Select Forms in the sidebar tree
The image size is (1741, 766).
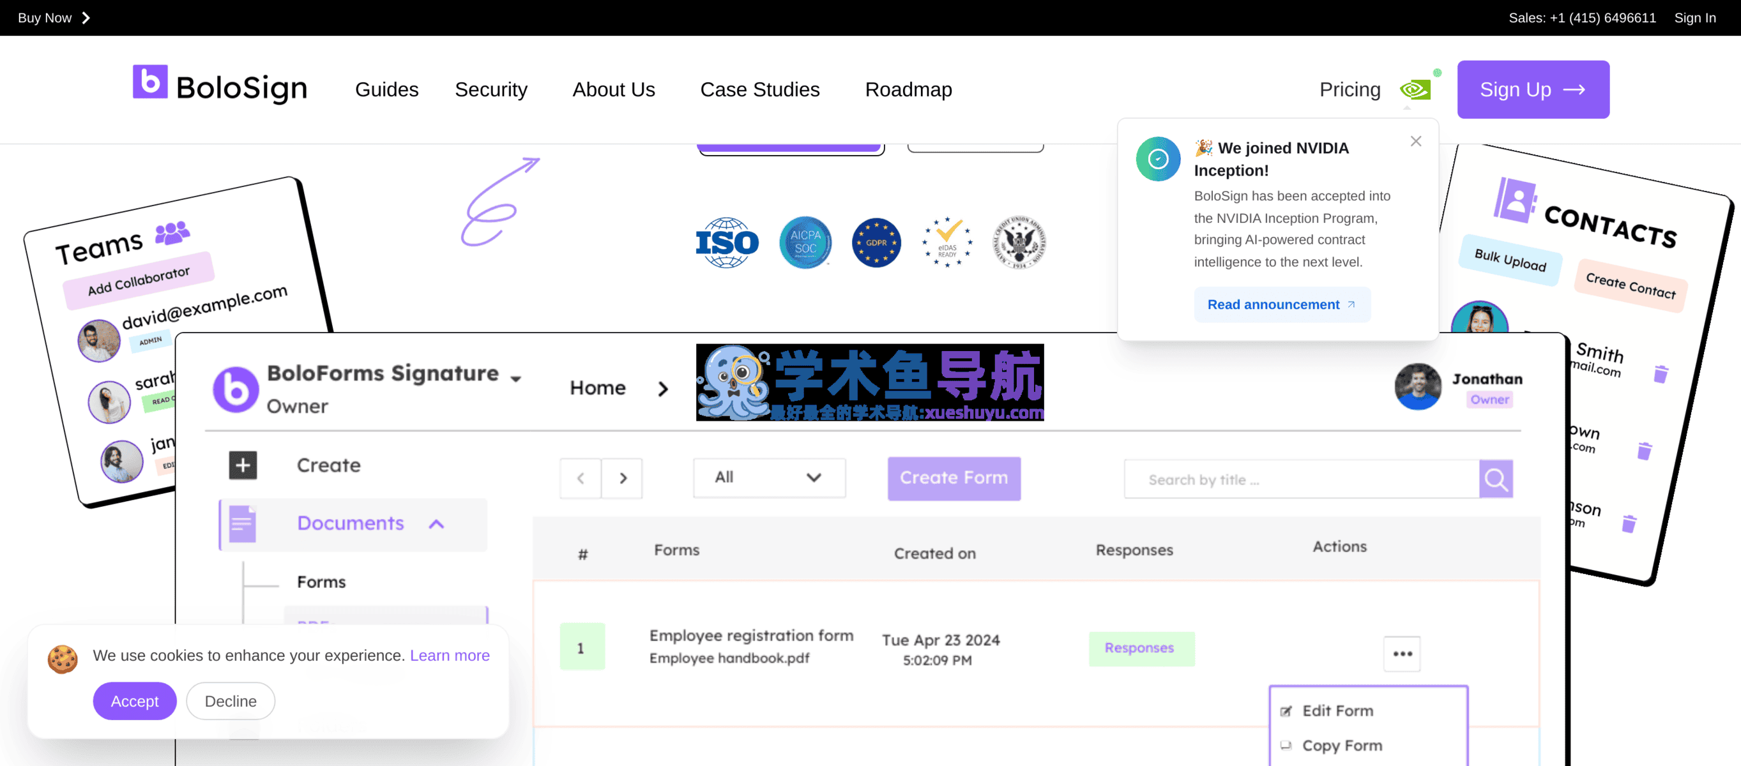tap(321, 582)
